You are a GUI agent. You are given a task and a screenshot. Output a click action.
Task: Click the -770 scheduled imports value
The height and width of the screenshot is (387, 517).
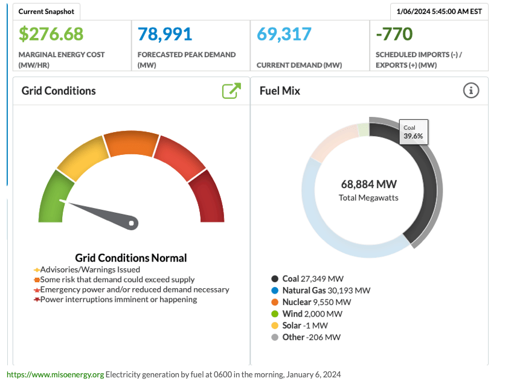(394, 34)
